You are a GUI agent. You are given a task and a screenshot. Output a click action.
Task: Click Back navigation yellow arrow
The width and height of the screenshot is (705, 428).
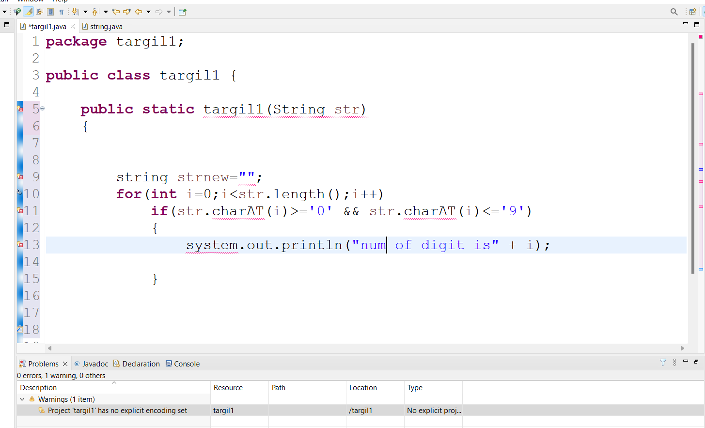coord(139,12)
